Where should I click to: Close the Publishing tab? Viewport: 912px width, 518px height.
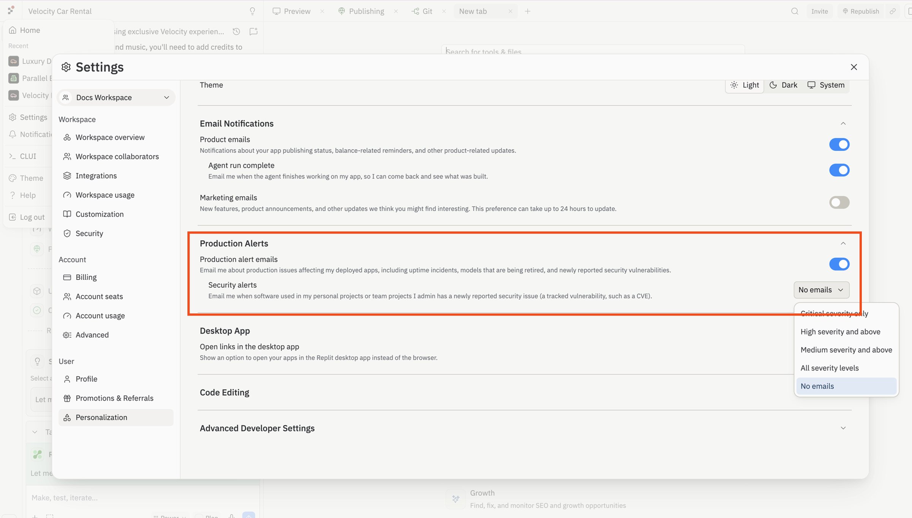396,11
